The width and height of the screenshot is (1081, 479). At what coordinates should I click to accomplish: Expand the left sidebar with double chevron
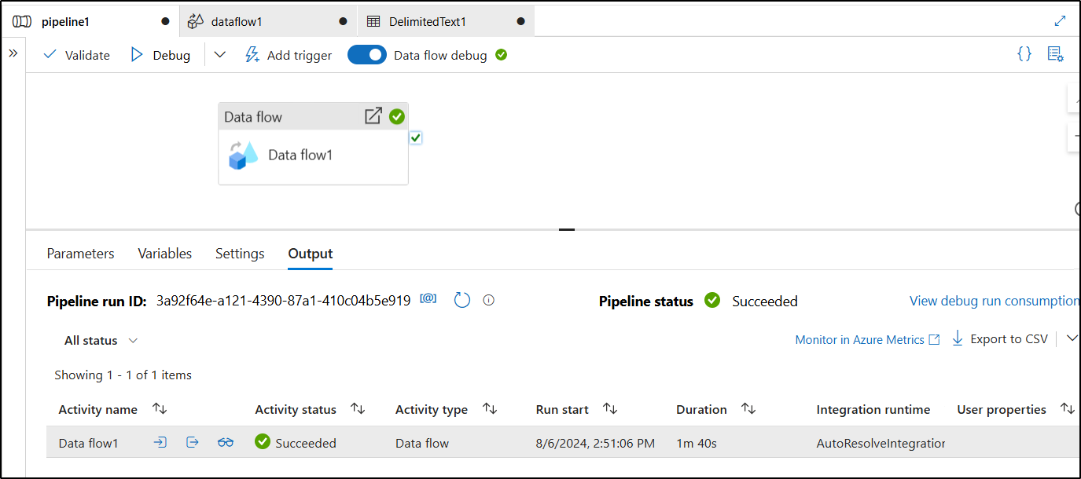point(13,53)
